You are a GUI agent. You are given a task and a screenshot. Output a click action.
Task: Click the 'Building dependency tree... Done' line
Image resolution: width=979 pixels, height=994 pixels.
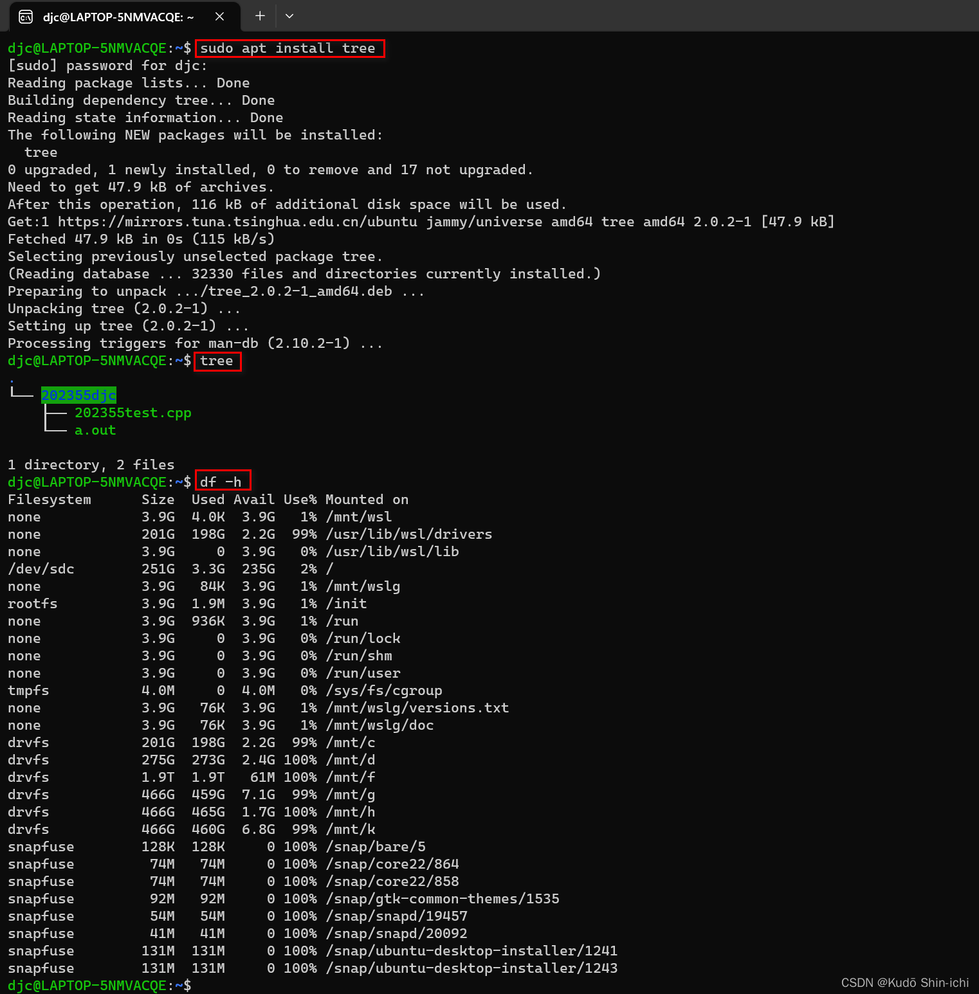pos(141,100)
